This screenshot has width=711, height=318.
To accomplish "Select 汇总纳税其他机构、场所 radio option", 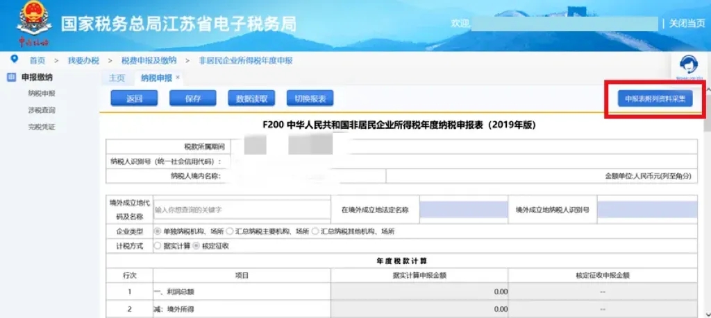I will (x=315, y=231).
